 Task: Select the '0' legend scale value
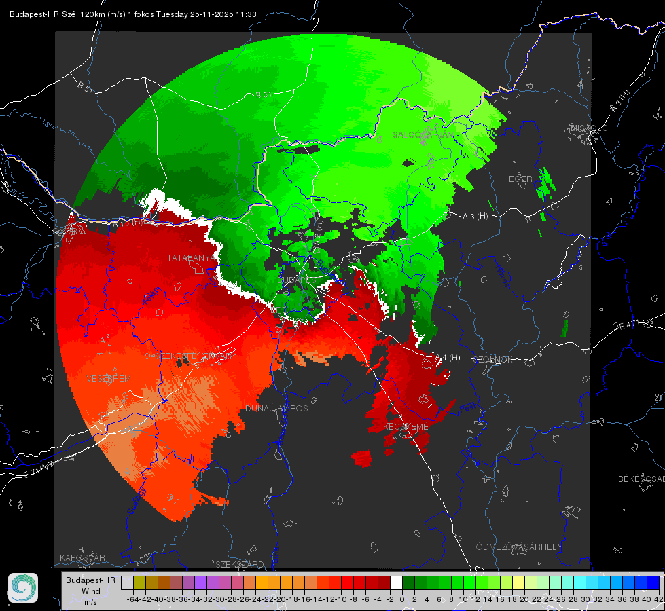402,599
